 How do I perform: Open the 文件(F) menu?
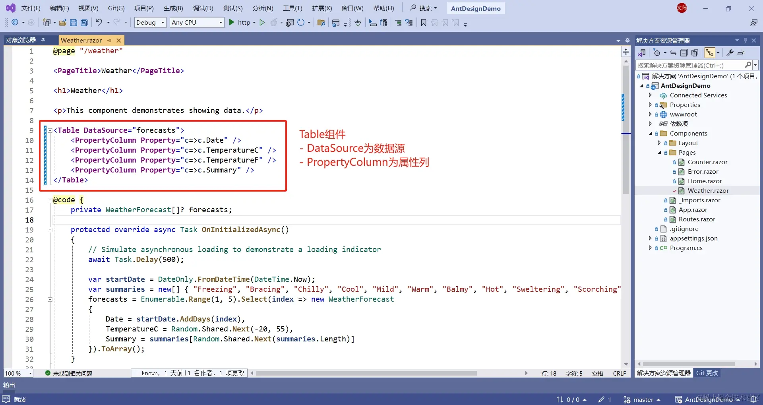[31, 8]
